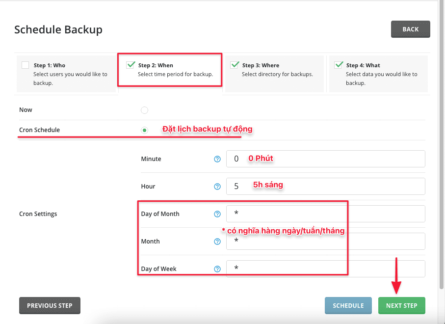Show help for Day of Week
Screen dimensions: 445x324
(x=217, y=269)
